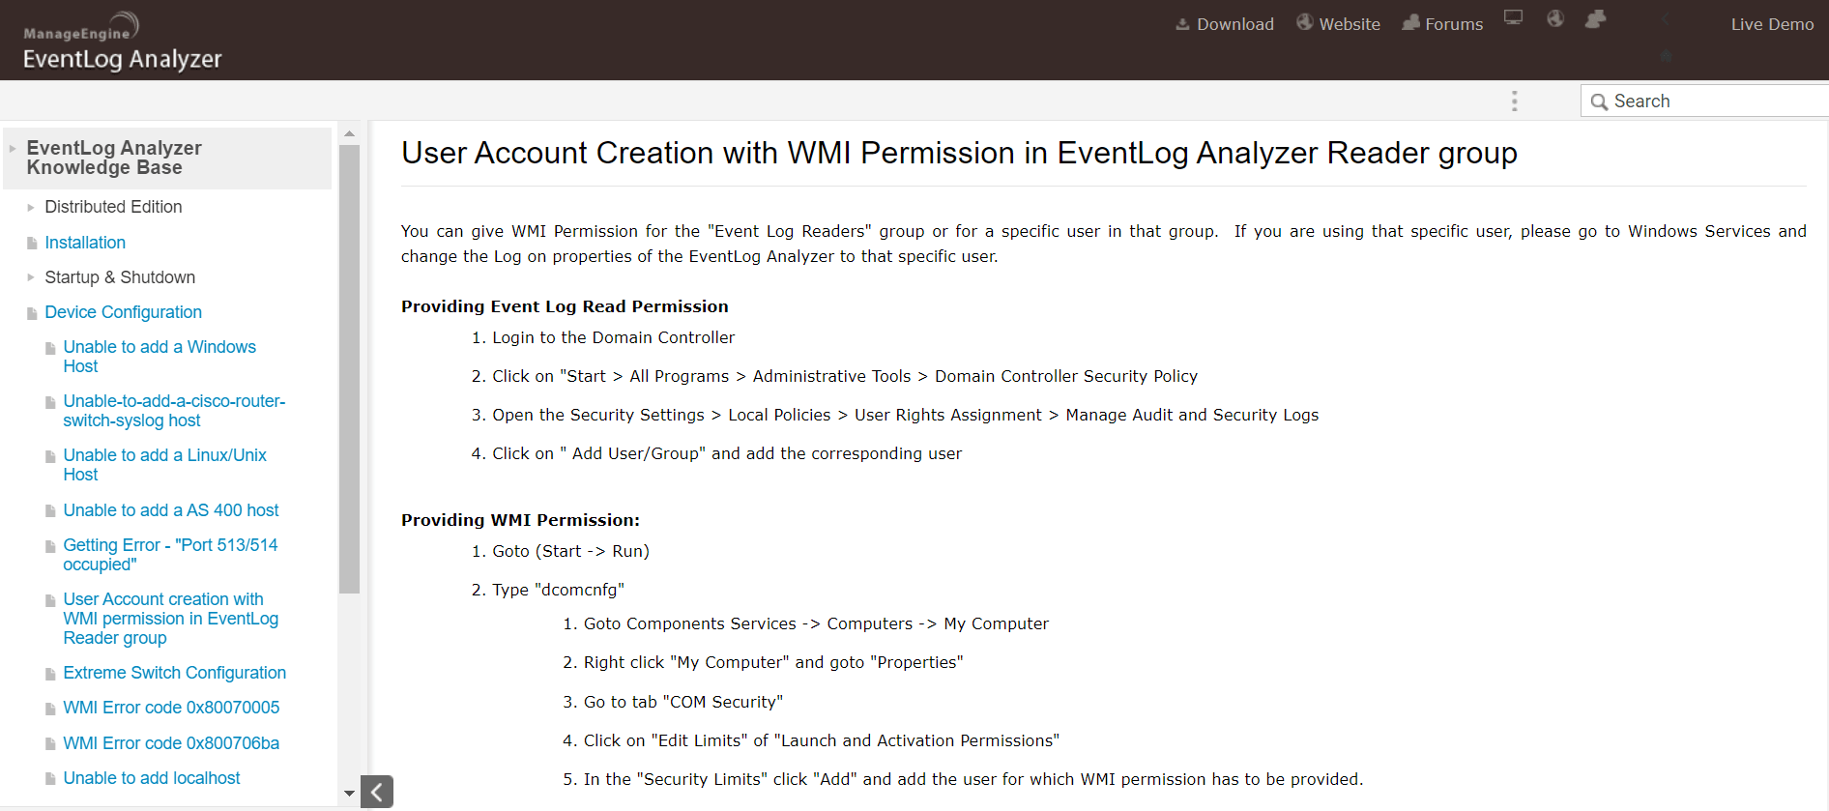Expand the Distributed Edition tree node
Image resolution: width=1829 pixels, height=811 pixels.
click(x=31, y=207)
